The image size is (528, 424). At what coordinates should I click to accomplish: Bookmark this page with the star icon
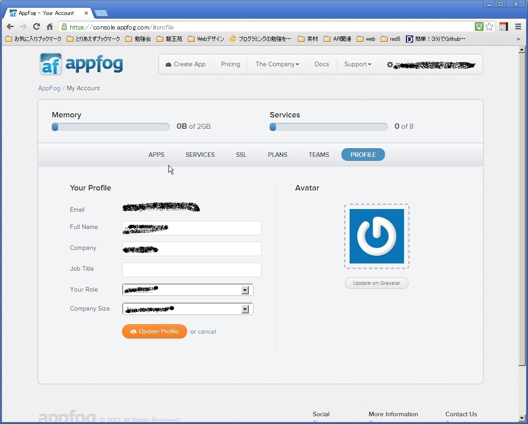[x=489, y=27]
